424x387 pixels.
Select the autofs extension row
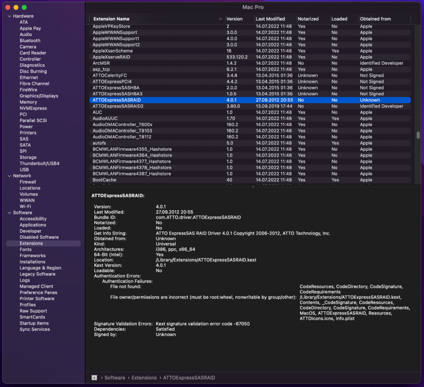tap(250, 143)
